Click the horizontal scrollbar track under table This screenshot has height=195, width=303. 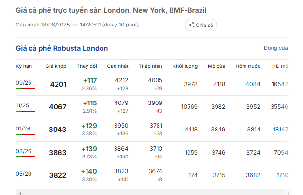(154, 193)
